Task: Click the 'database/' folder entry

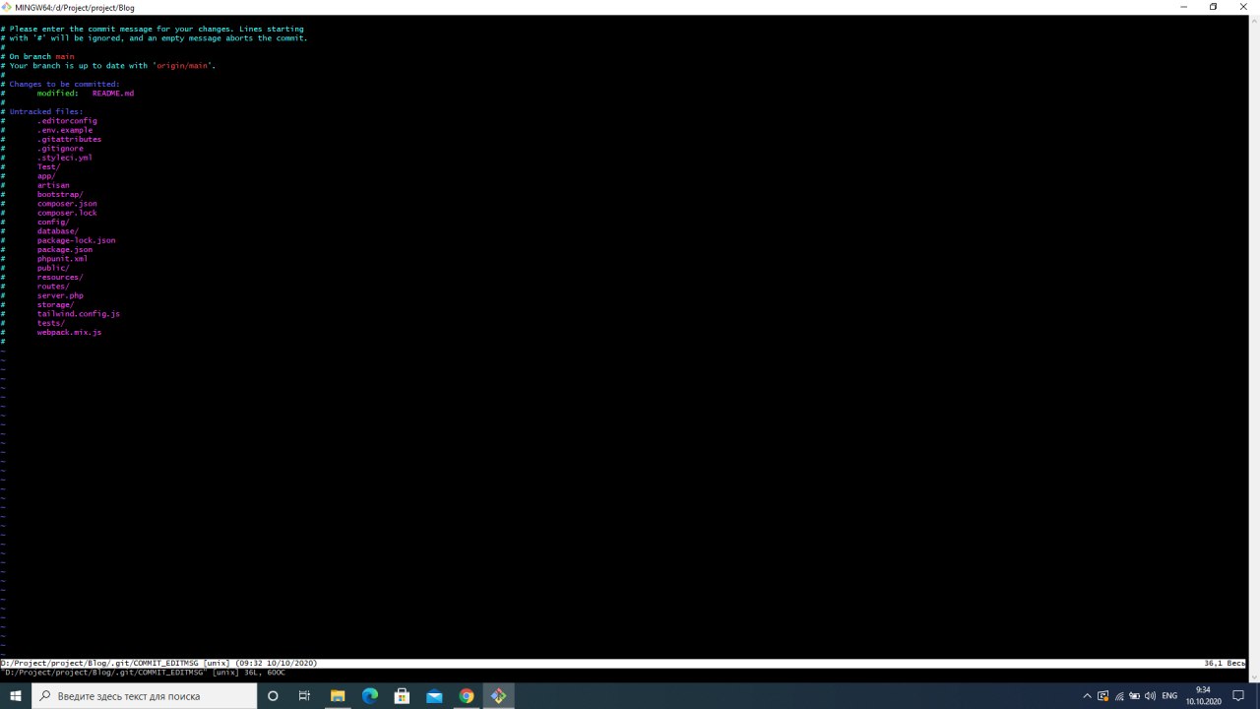Action: pos(58,231)
